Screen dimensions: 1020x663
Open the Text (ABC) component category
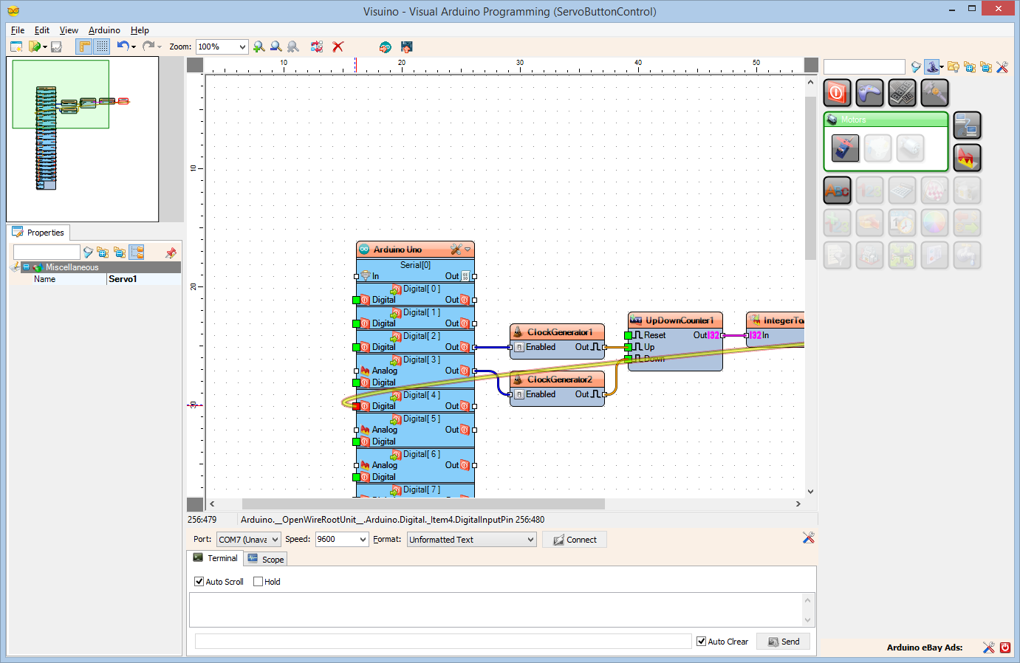coord(837,190)
